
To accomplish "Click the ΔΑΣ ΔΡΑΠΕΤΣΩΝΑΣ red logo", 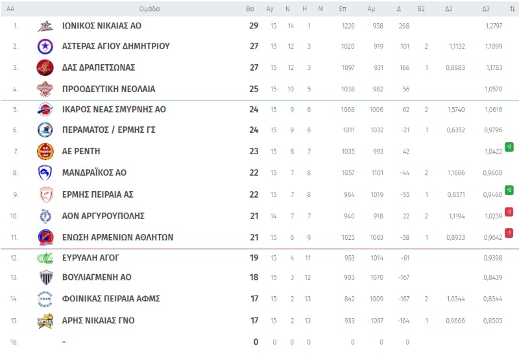I will (45, 68).
